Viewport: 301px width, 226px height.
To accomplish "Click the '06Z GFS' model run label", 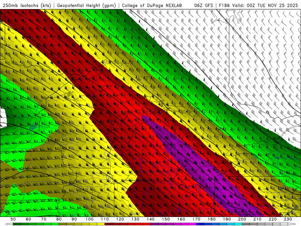I will pos(204,5).
